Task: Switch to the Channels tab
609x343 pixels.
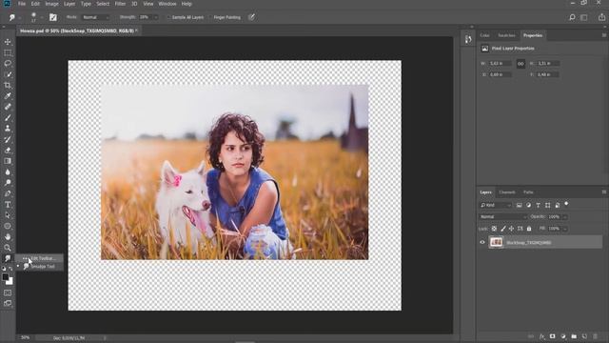Action: point(507,192)
